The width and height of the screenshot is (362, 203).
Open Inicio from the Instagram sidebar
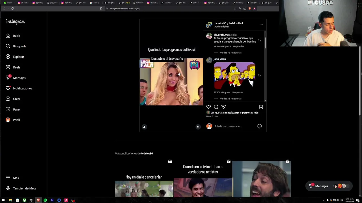click(13, 36)
